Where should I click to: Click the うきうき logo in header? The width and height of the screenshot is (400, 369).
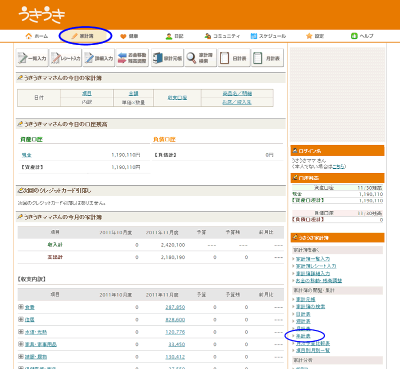[x=41, y=16]
